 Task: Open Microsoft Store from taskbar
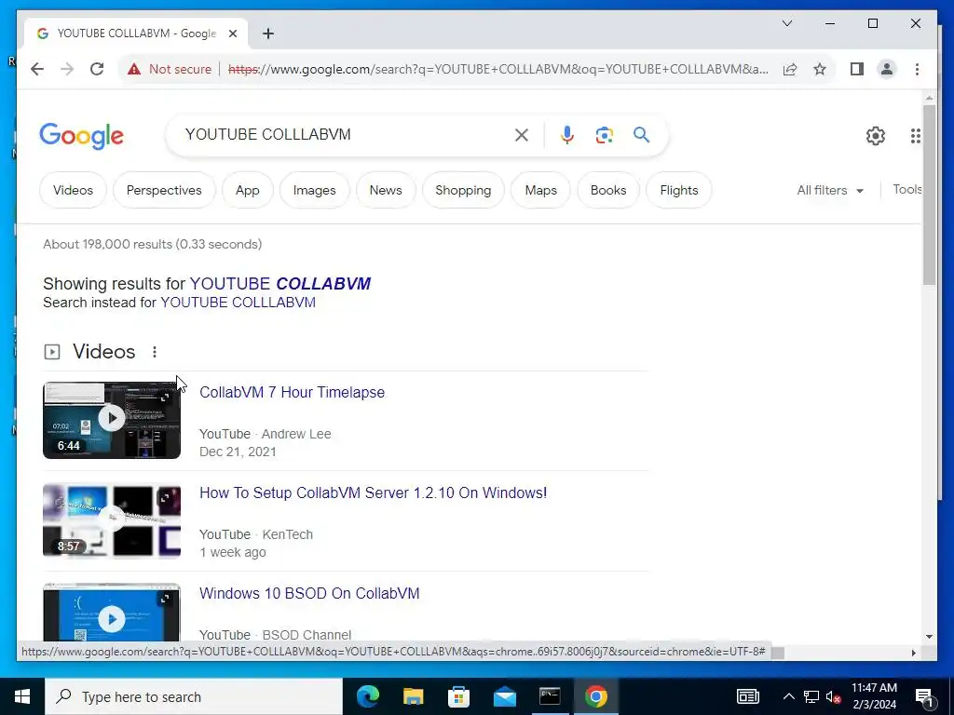click(458, 696)
